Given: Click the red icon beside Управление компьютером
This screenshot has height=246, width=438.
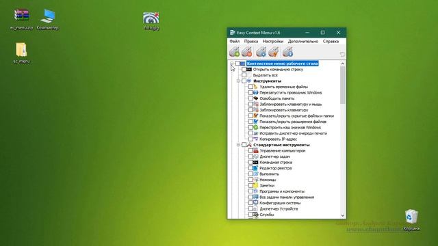Looking at the screenshot, I should (255, 150).
